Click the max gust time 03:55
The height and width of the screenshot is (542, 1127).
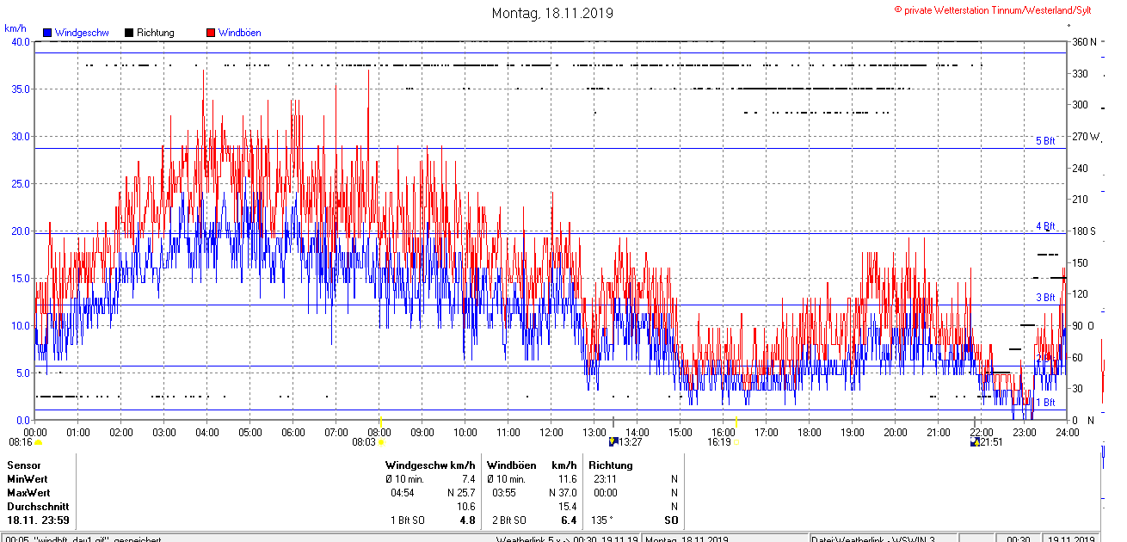(x=504, y=492)
